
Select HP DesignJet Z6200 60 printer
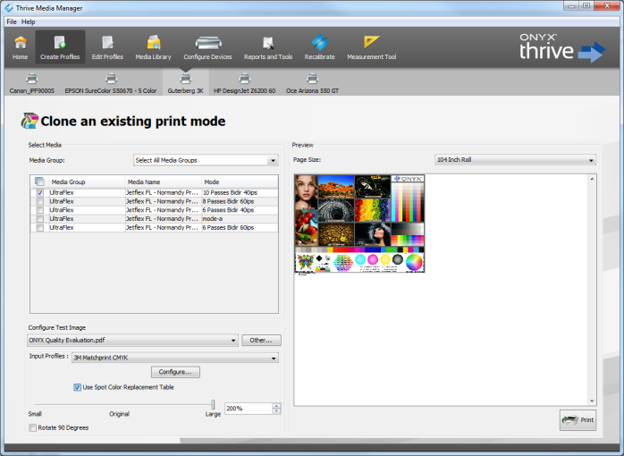point(244,83)
